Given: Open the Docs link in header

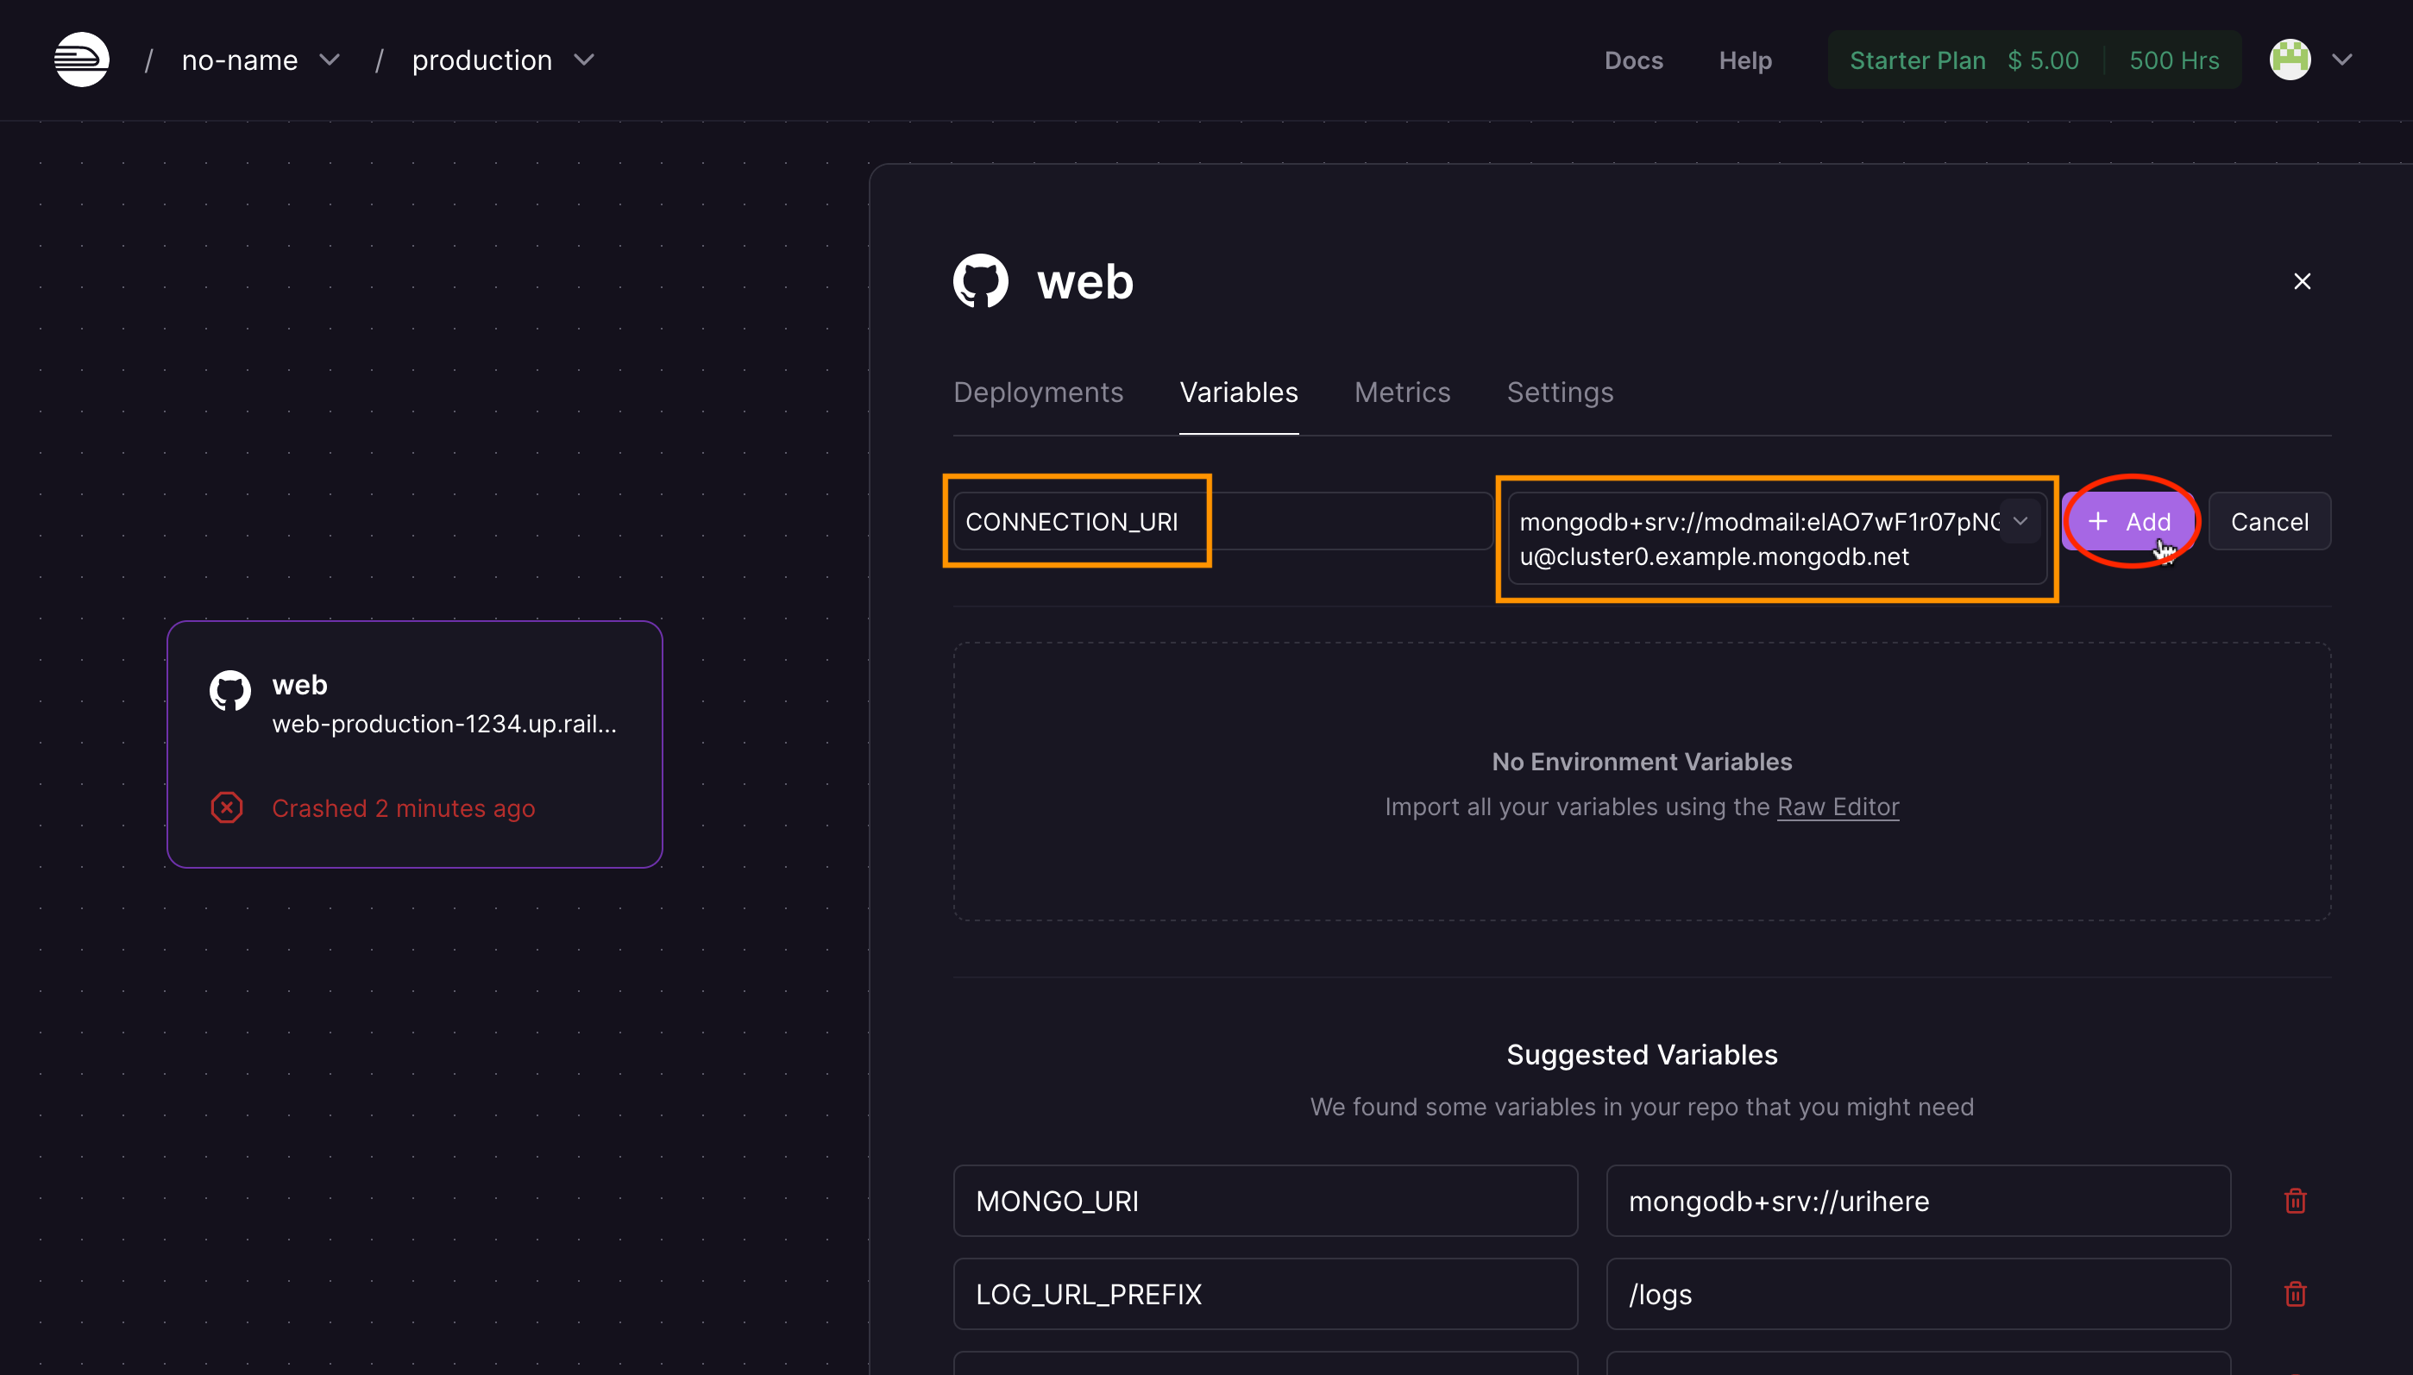Looking at the screenshot, I should pyautogui.click(x=1633, y=60).
